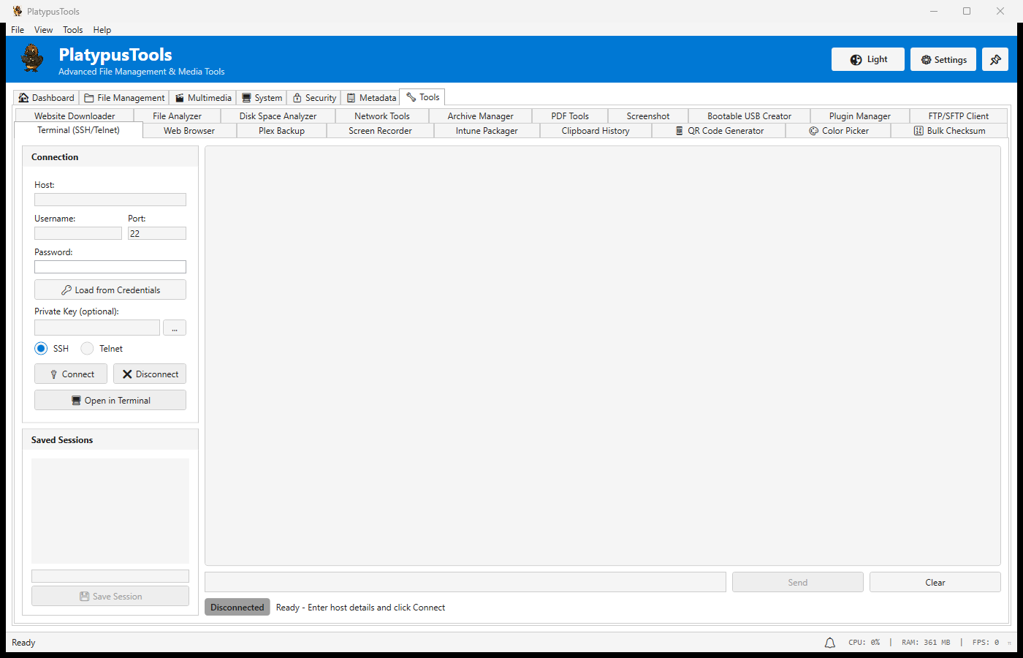Click the pin icon in header
This screenshot has width=1023, height=658.
point(995,60)
